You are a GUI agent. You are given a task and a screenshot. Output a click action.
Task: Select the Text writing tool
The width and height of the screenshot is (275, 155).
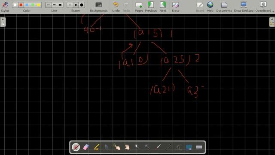[x=178, y=147]
